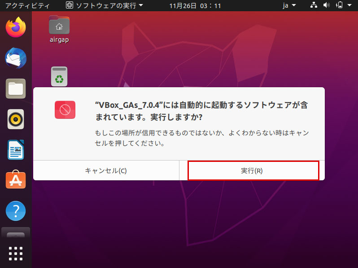Open the clock and calendar panel

195,5
